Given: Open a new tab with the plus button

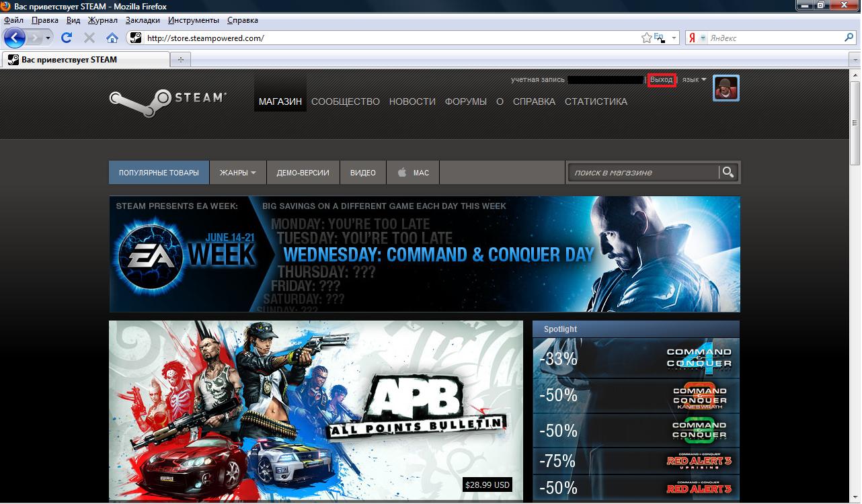Looking at the screenshot, I should (180, 60).
